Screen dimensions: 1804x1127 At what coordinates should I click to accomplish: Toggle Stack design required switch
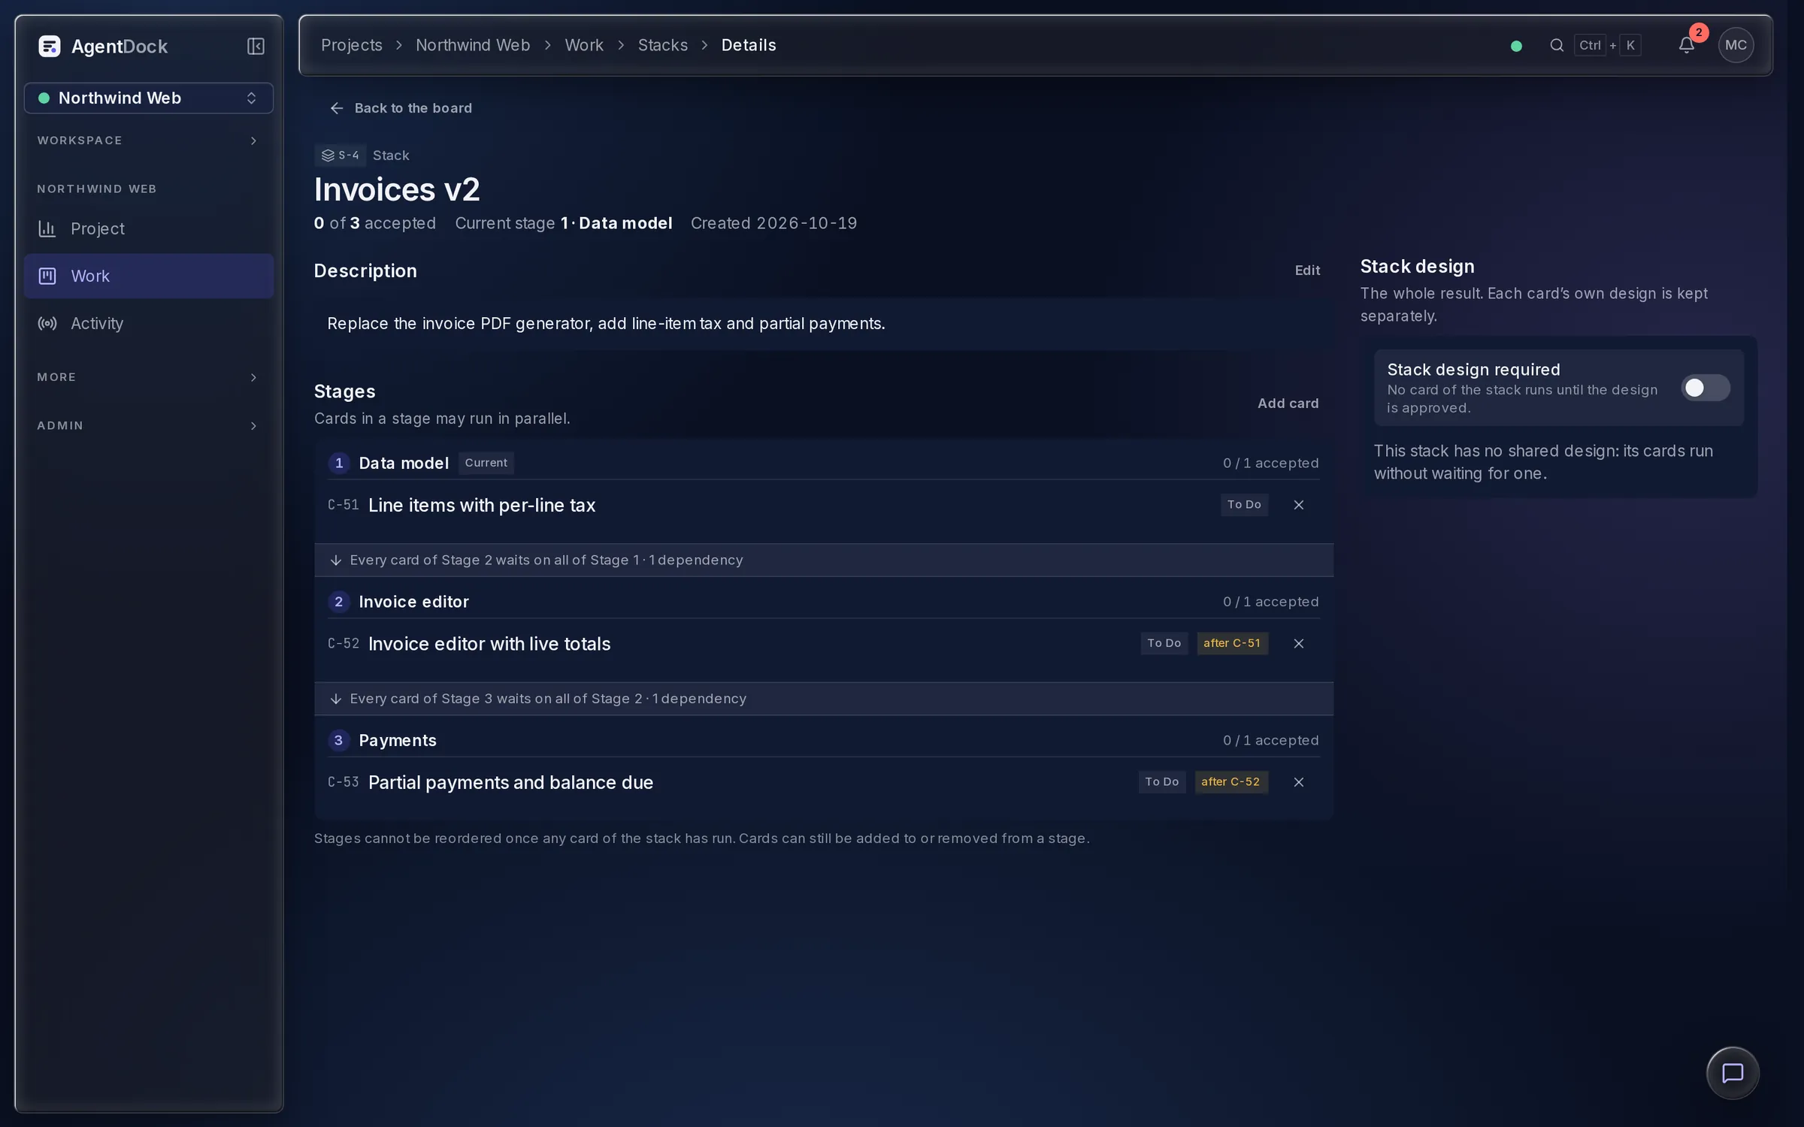1705,388
